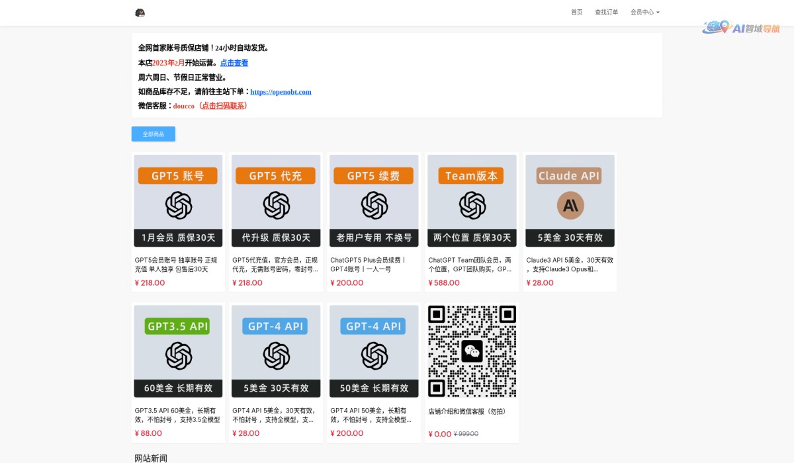
Task: Click the 全部商品 filter button
Action: pos(153,134)
